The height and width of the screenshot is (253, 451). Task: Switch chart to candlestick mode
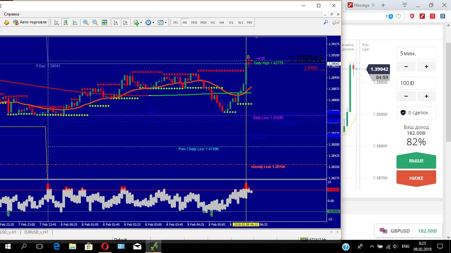click(x=66, y=22)
